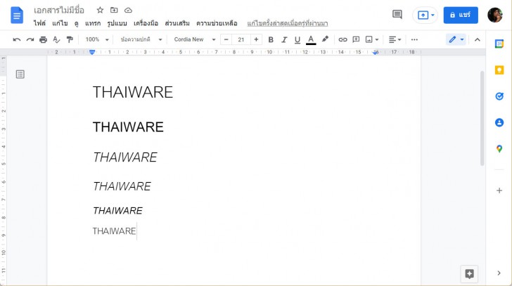The image size is (512, 286).
Task: Open the เครื่องมือ (Tools) menu
Action: point(146,23)
